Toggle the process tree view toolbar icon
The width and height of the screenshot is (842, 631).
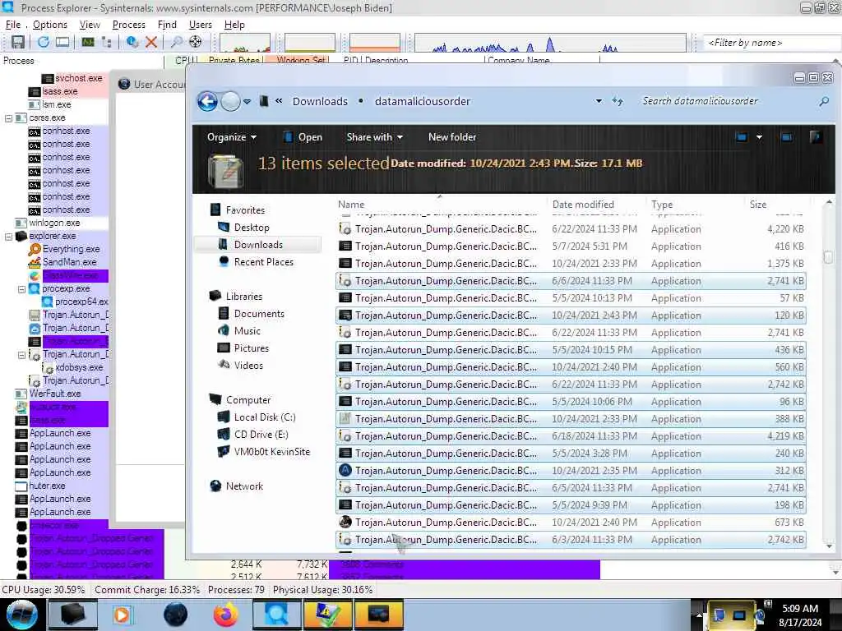107,43
